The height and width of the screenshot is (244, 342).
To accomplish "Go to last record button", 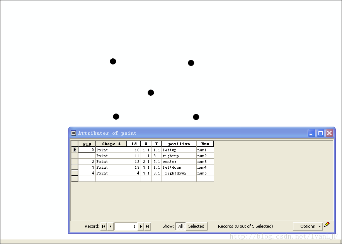I will click(x=148, y=226).
